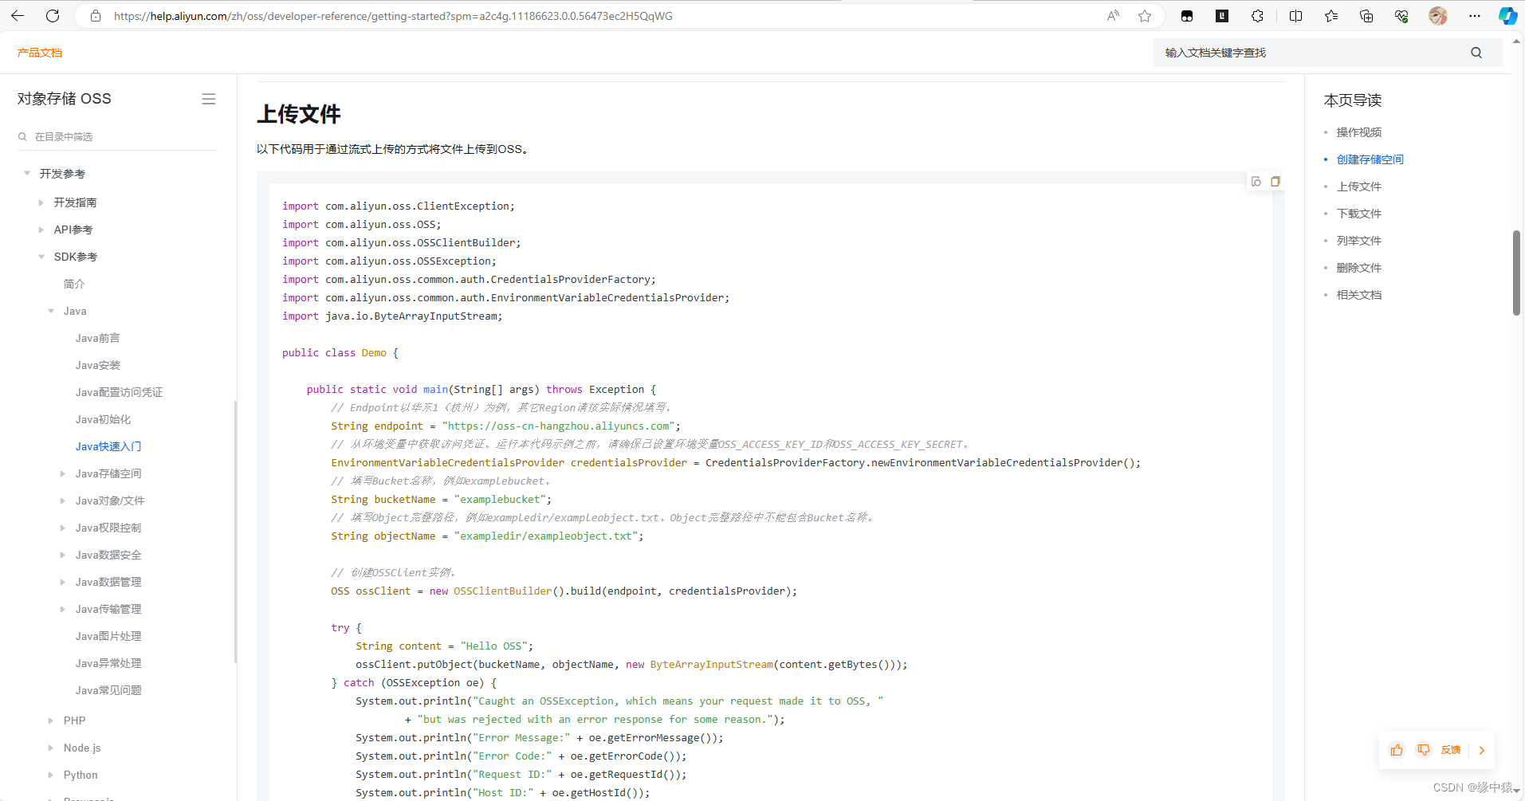Expand the Node.js node
Image resolution: width=1525 pixels, height=801 pixels.
coord(51,748)
